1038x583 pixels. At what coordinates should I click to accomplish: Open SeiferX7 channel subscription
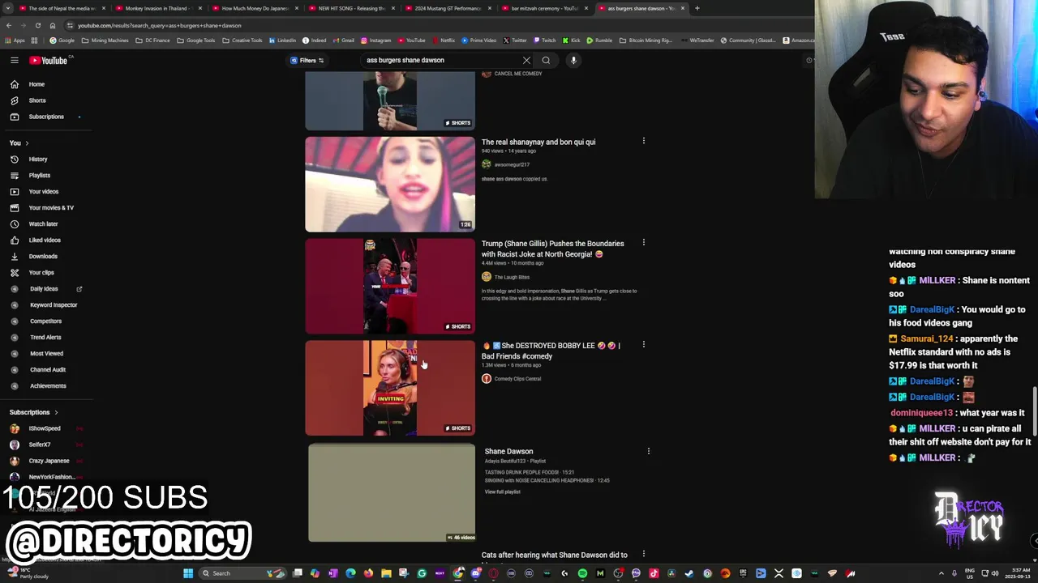[40, 445]
